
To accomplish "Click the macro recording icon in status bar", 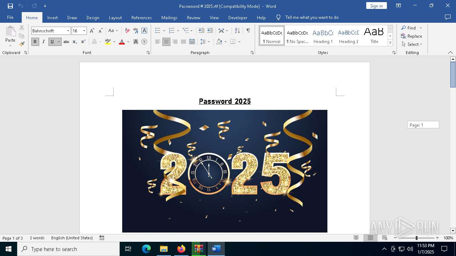I will (x=102, y=238).
